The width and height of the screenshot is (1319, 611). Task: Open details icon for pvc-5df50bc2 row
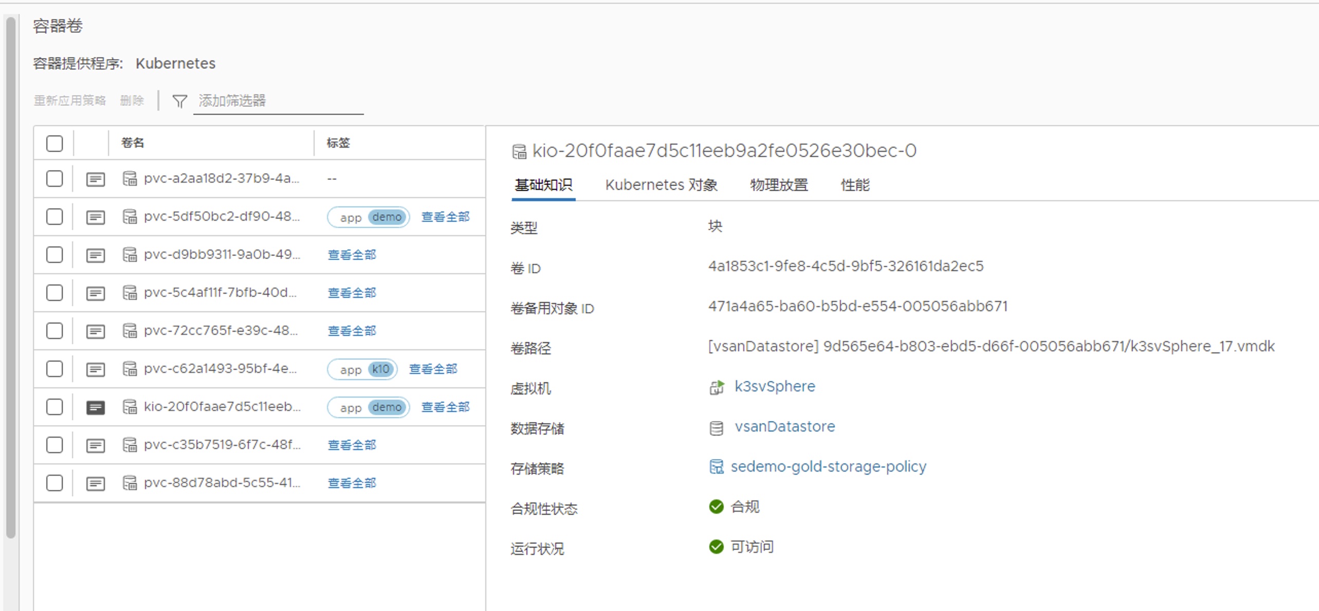96,217
